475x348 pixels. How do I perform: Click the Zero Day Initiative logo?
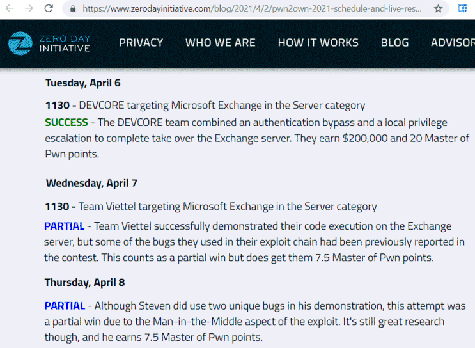49,43
